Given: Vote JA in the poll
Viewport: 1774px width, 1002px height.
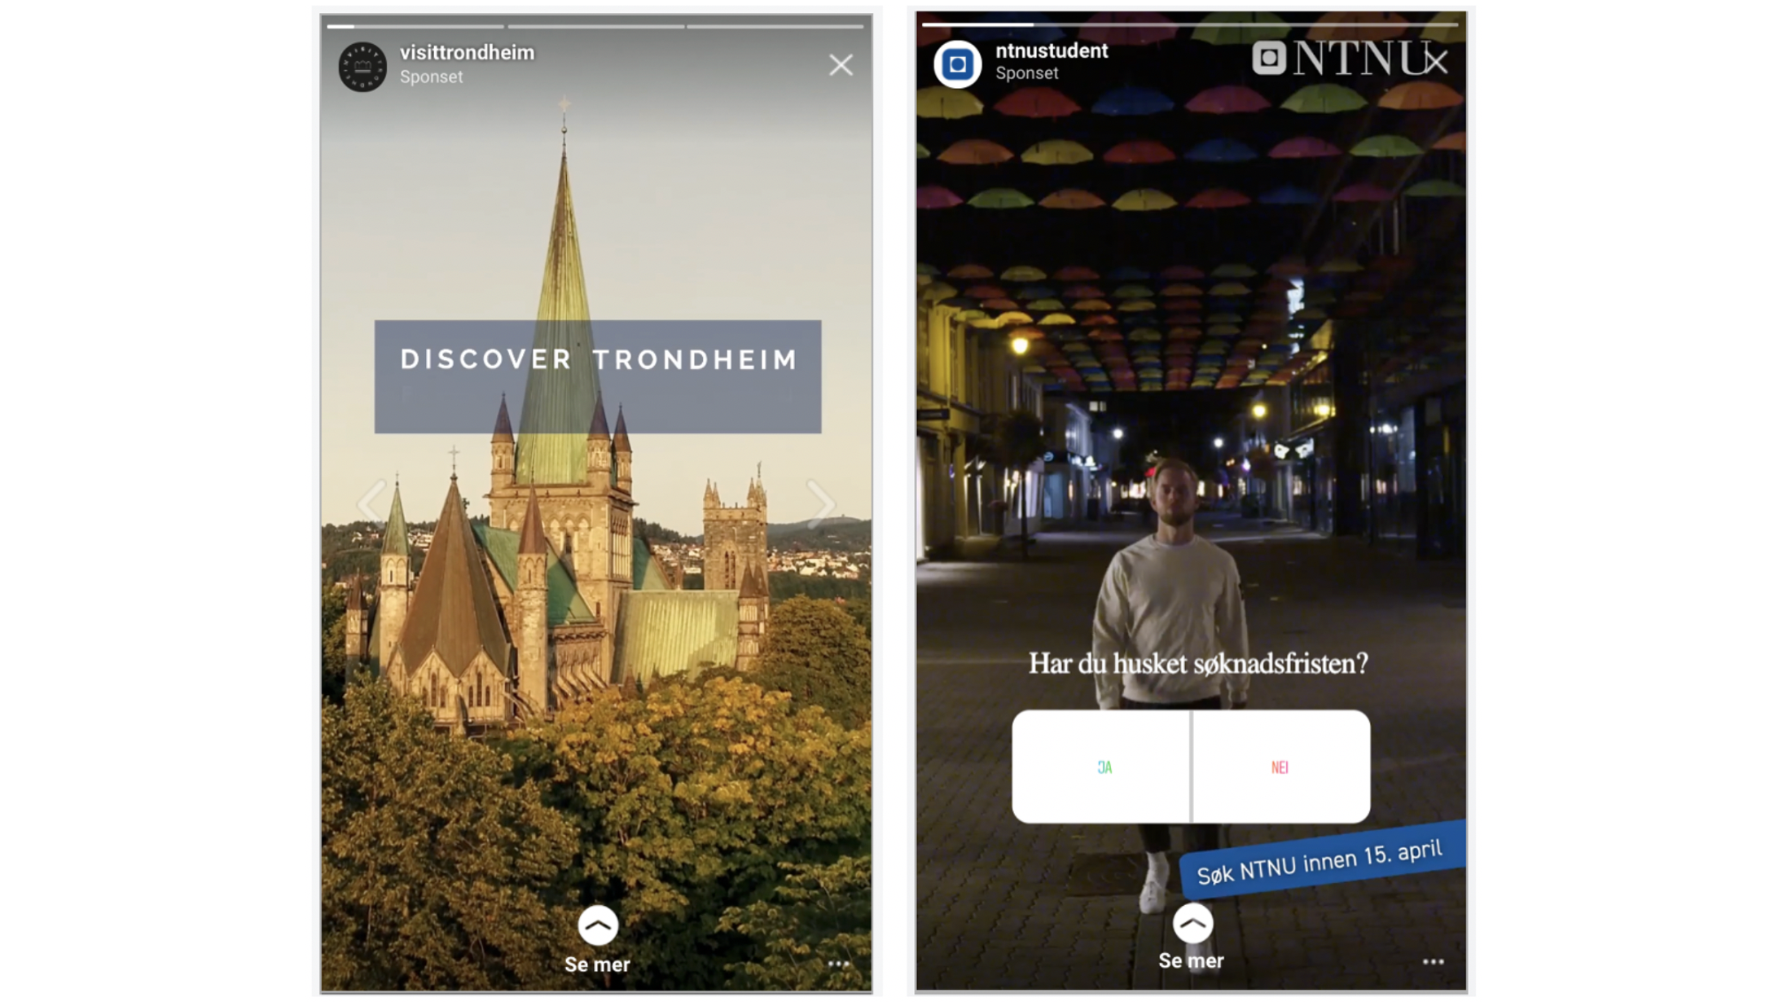Looking at the screenshot, I should tap(1101, 767).
